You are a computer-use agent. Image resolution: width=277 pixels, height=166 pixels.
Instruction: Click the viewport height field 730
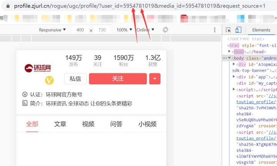pos(102,30)
